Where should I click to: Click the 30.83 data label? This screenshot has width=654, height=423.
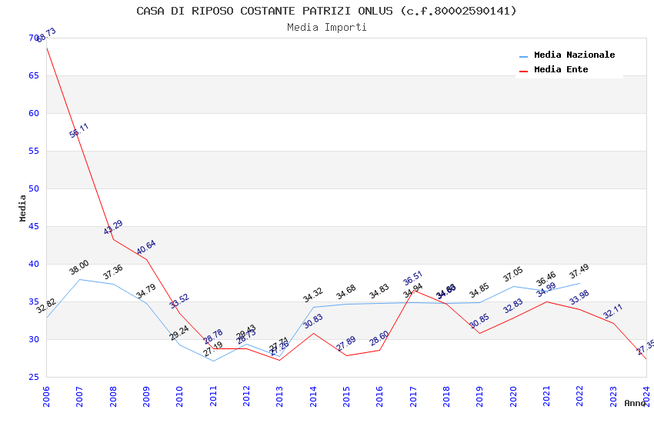click(x=313, y=321)
